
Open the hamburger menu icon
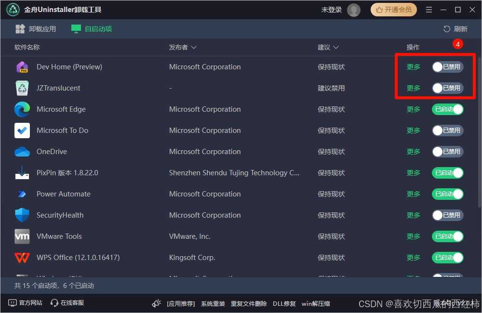point(429,10)
